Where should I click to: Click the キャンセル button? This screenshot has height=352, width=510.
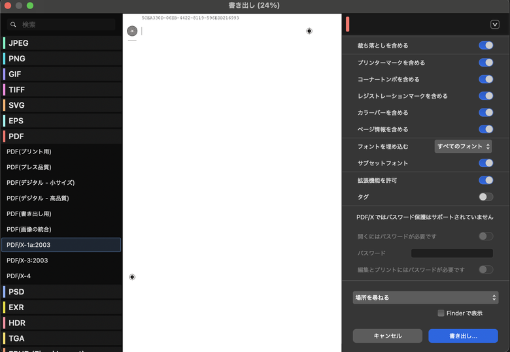387,336
